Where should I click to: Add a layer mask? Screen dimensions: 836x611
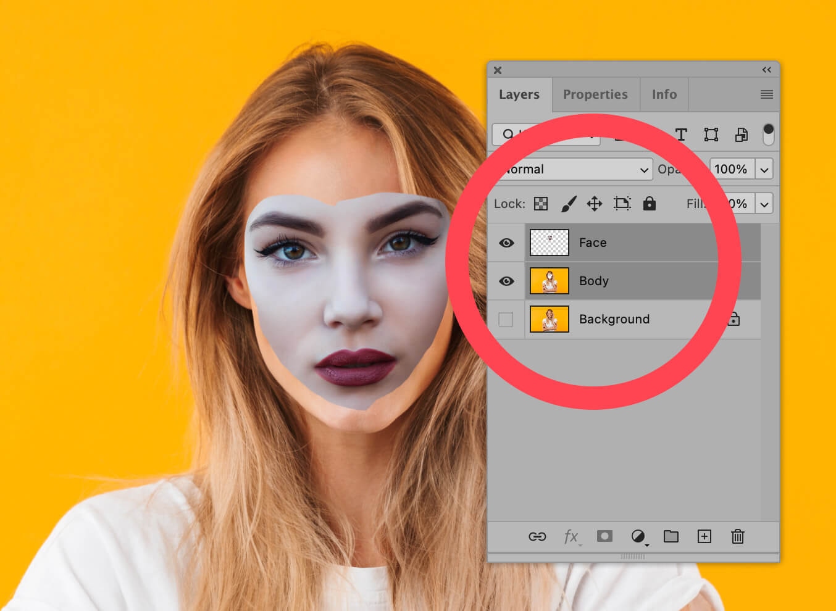click(x=604, y=536)
